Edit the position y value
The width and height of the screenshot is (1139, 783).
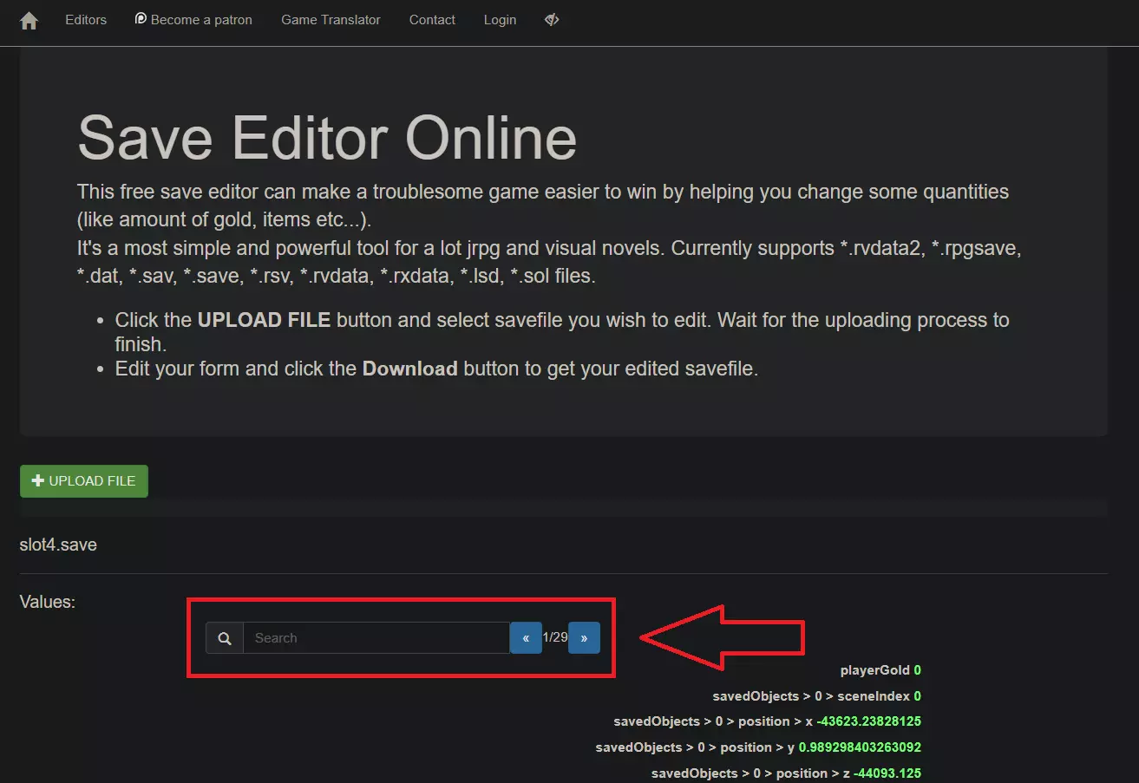pyautogui.click(x=859, y=747)
